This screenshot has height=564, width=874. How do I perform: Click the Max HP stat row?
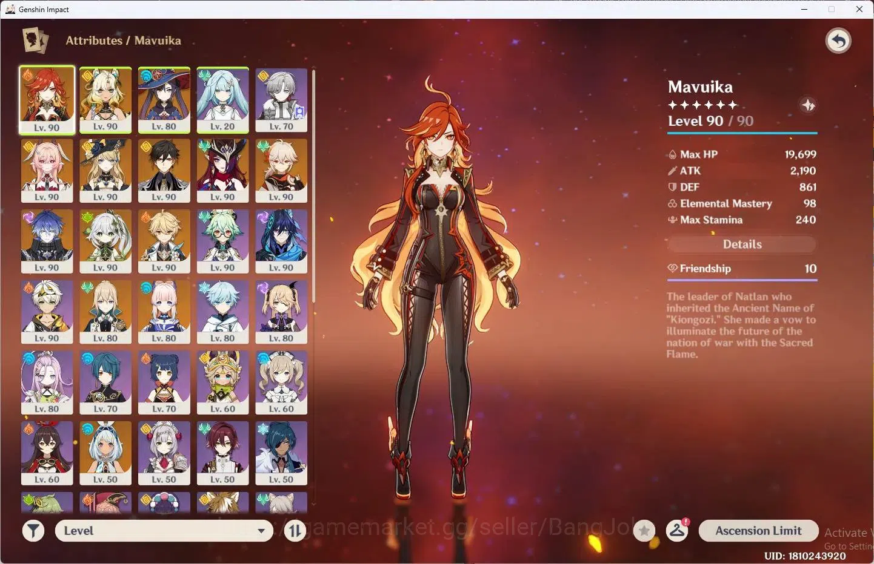[742, 154]
